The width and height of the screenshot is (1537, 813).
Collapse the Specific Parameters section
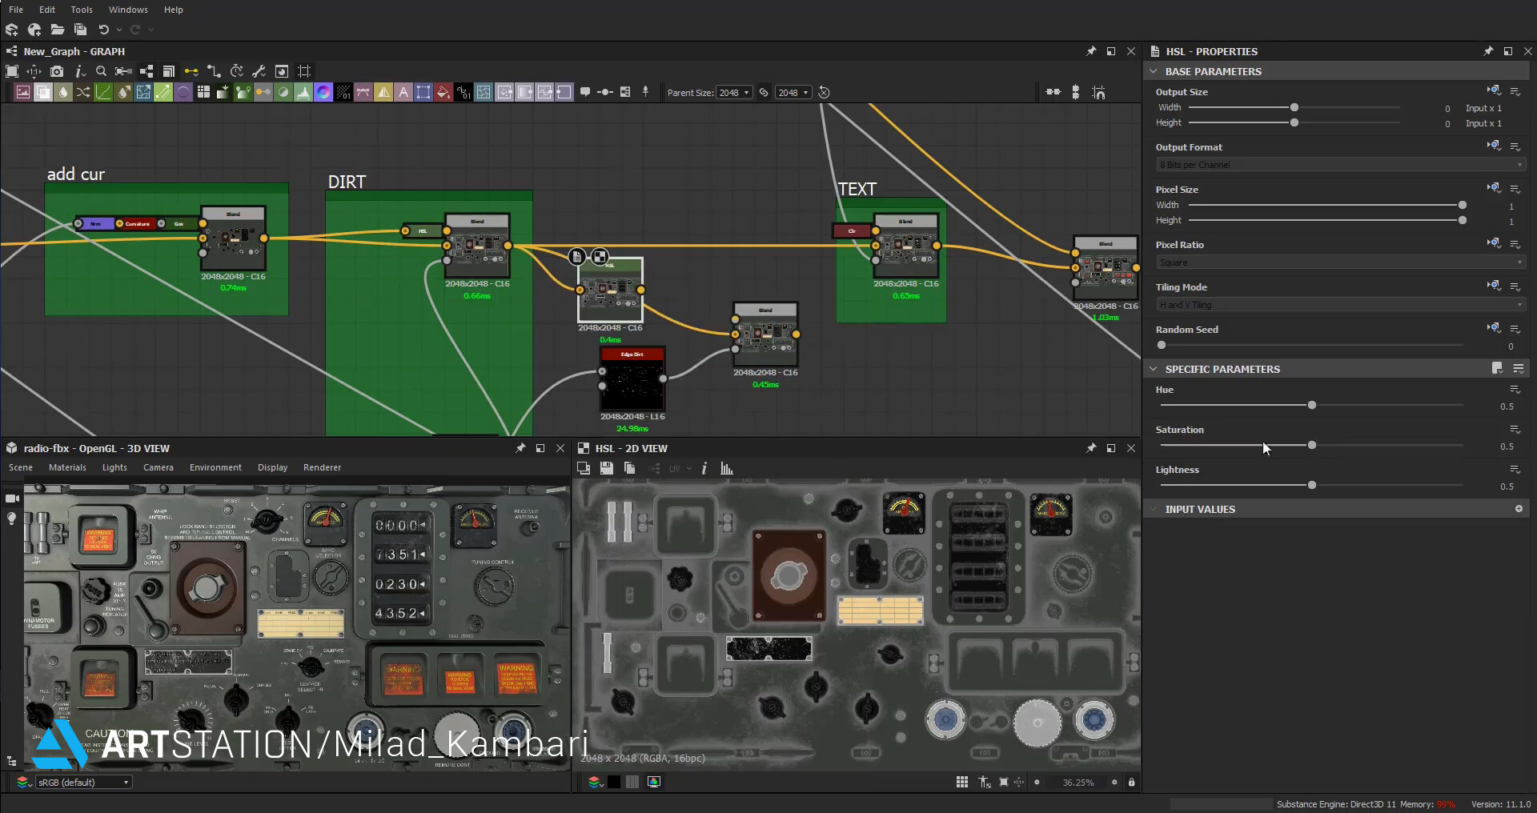[x=1154, y=369]
